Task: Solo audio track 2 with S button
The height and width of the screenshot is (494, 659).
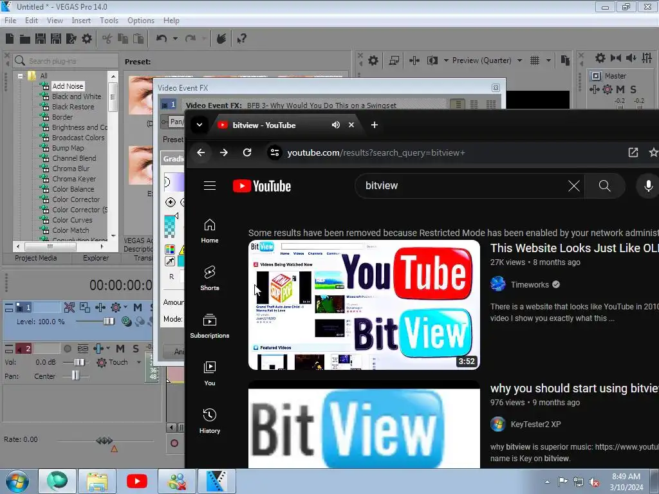Action: point(135,349)
